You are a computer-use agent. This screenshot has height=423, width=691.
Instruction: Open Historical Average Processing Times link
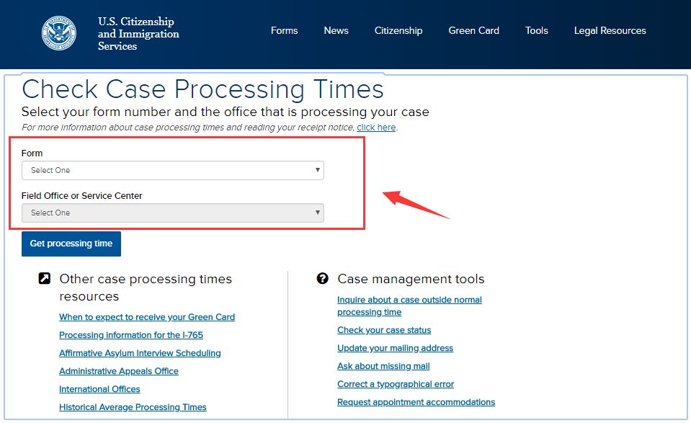[133, 407]
